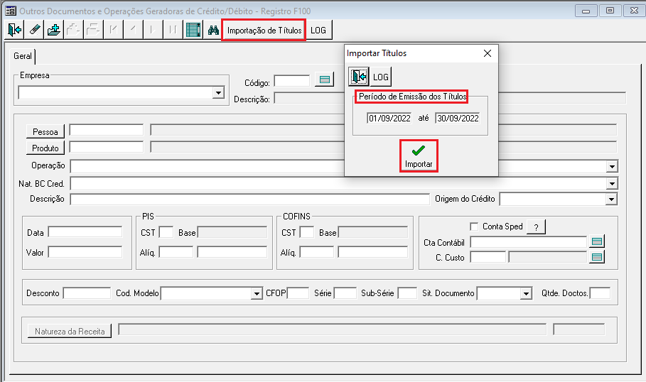Close the Importar Títulos dialog

[x=488, y=53]
